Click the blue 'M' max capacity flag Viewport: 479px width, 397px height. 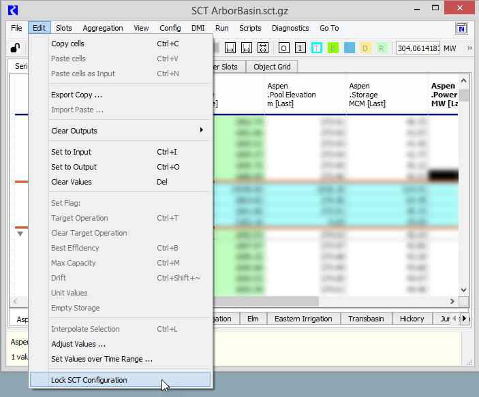(350, 48)
